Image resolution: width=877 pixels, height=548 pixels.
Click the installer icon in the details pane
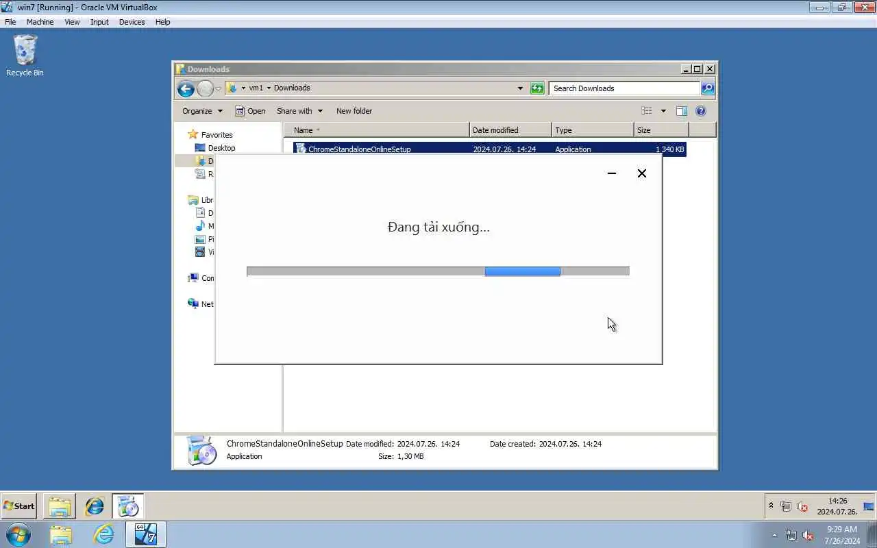point(201,451)
